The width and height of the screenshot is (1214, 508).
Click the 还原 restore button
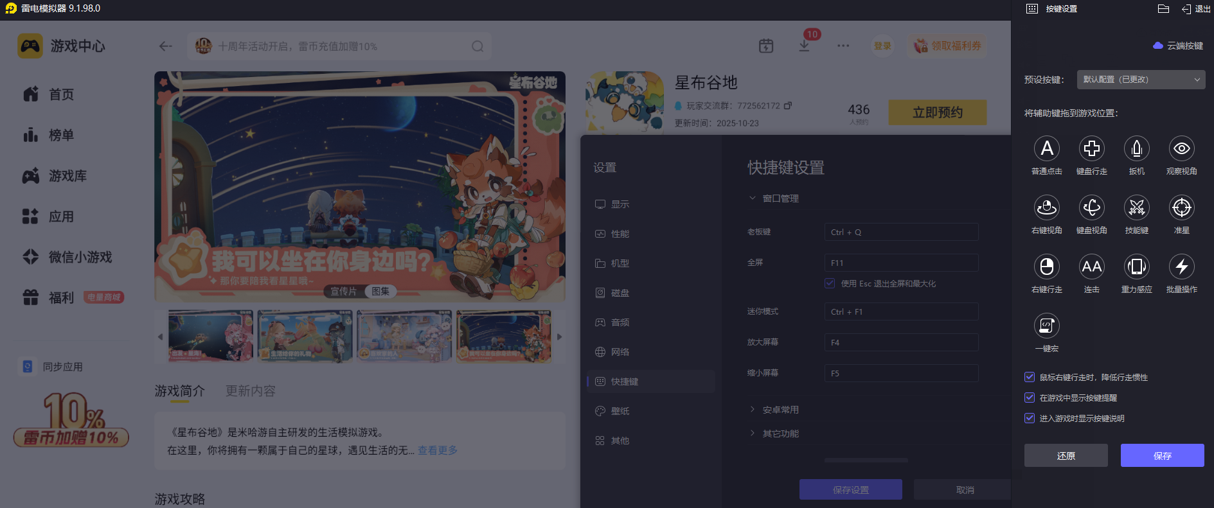click(1066, 455)
